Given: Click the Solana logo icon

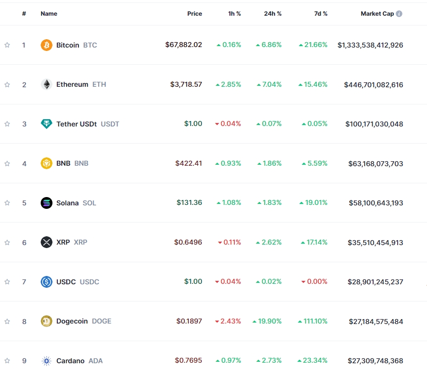Looking at the screenshot, I should (46, 202).
